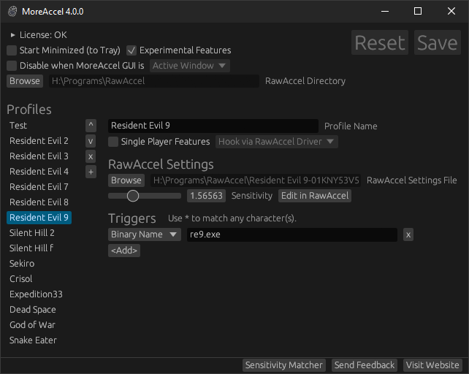This screenshot has height=374, width=469.
Task: Select the Silent Hill f profile
Action: 31,248
